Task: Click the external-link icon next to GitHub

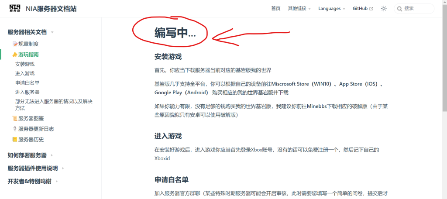Action: coord(371,9)
